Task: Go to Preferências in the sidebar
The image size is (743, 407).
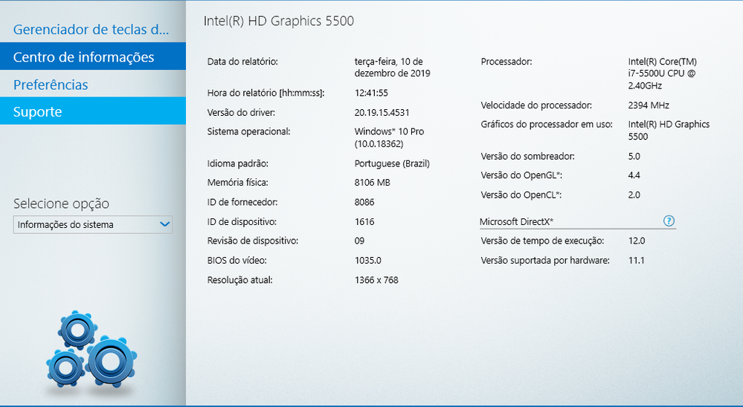Action: pos(93,84)
